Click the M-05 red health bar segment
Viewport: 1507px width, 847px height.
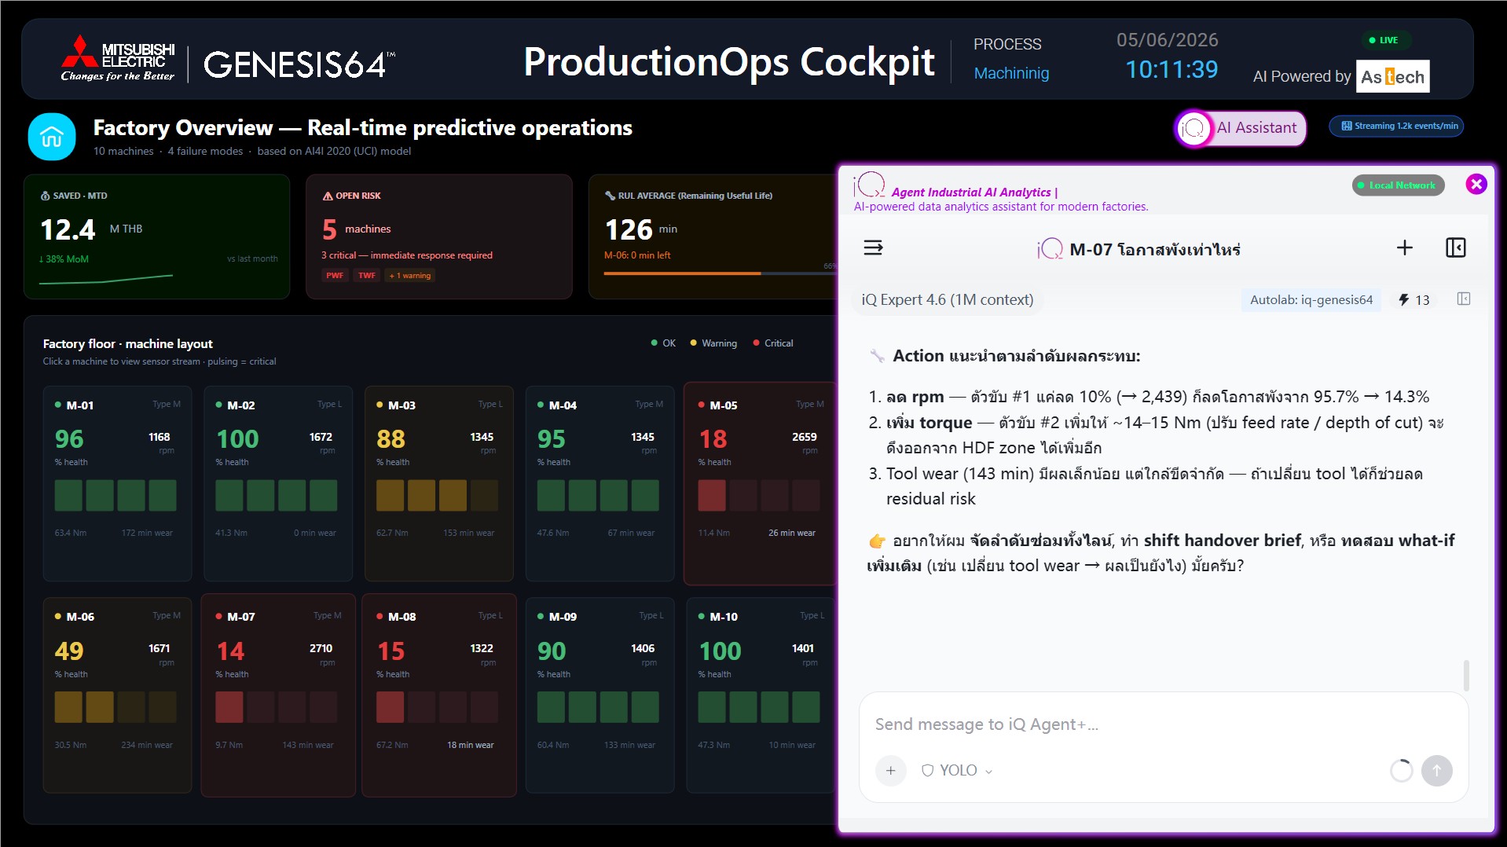712,496
